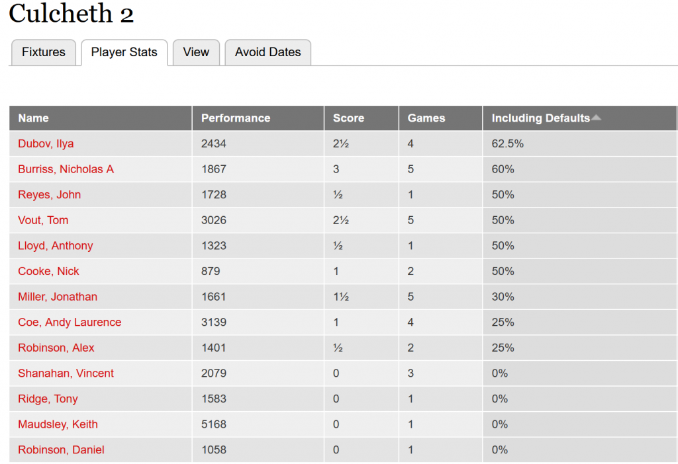
Task: Click the Reyes, John link
Action: (49, 195)
